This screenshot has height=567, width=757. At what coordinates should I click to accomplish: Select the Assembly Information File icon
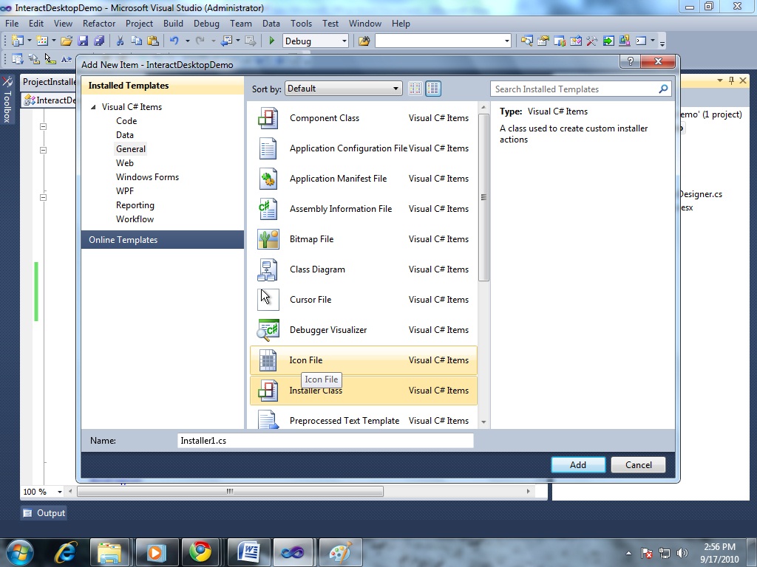tap(268, 209)
